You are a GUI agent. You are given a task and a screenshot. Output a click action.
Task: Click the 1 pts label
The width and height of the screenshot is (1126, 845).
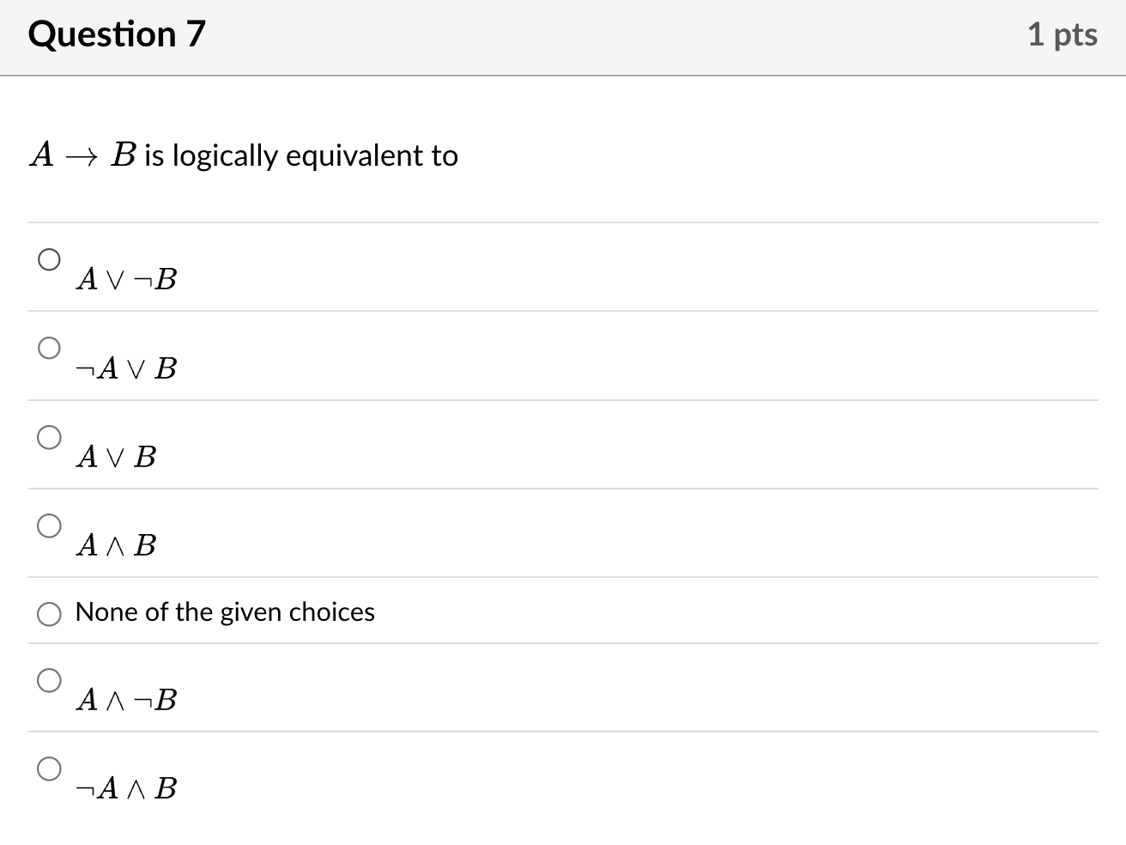[1063, 34]
